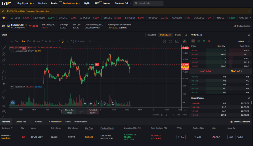The width and height of the screenshot is (253, 146).
Task: Select the pattern drawing tool
Action: click(4, 72)
